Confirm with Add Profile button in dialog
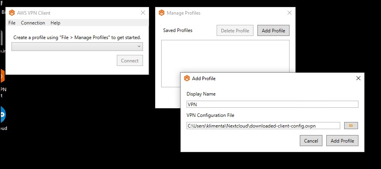 point(342,141)
